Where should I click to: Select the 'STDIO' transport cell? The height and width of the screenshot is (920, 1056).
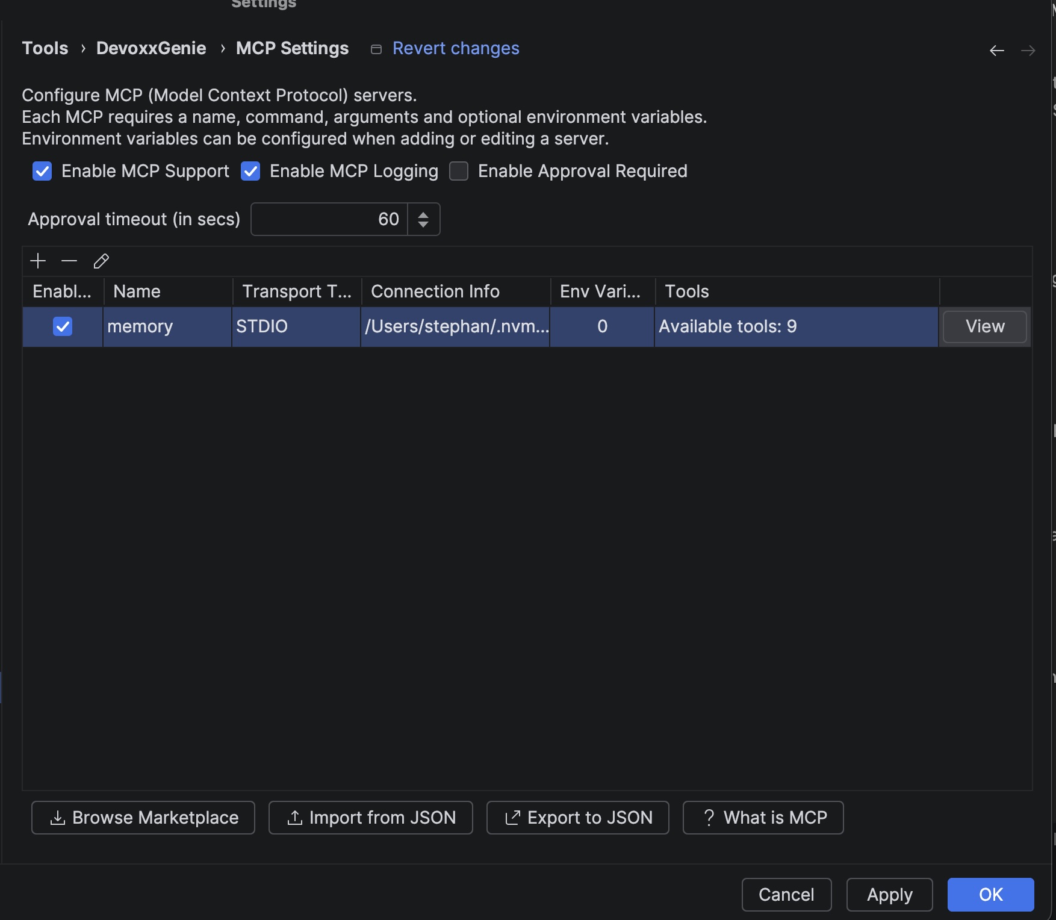click(x=296, y=326)
